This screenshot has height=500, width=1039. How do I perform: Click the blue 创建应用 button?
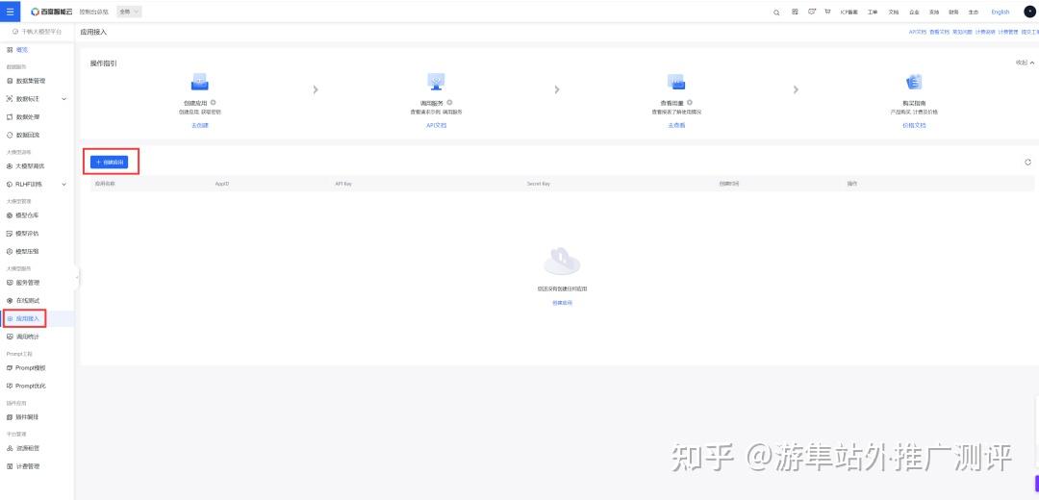click(110, 162)
